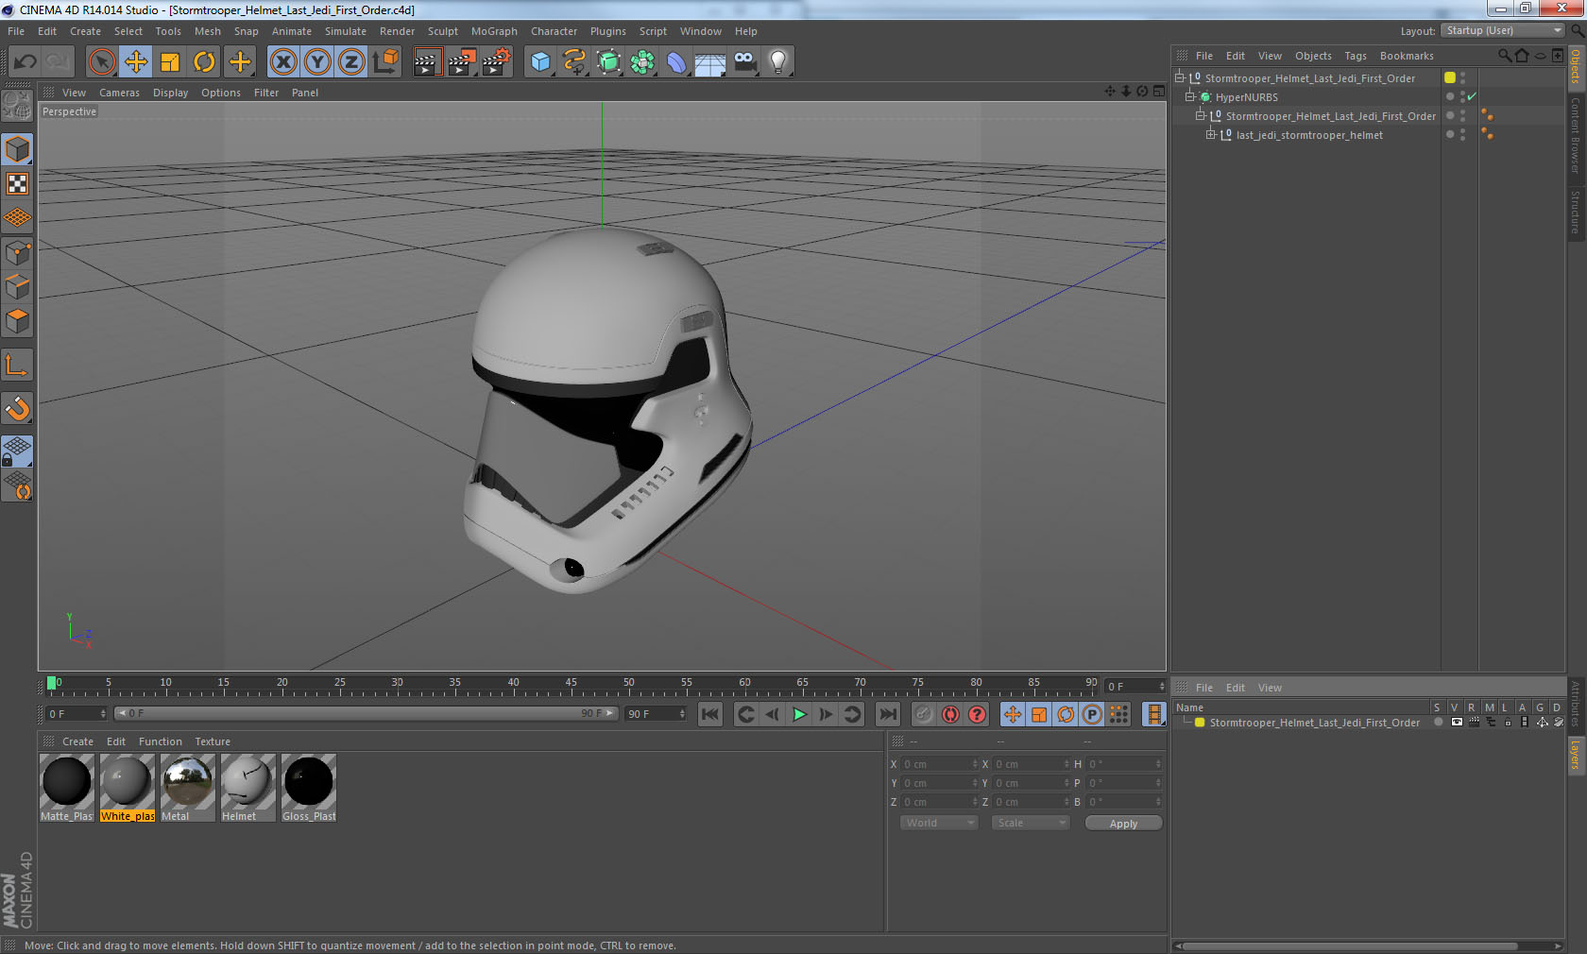Expand the last_jedi_stormtrooper_helmet node
Screen dimensions: 1587x954
1211,134
